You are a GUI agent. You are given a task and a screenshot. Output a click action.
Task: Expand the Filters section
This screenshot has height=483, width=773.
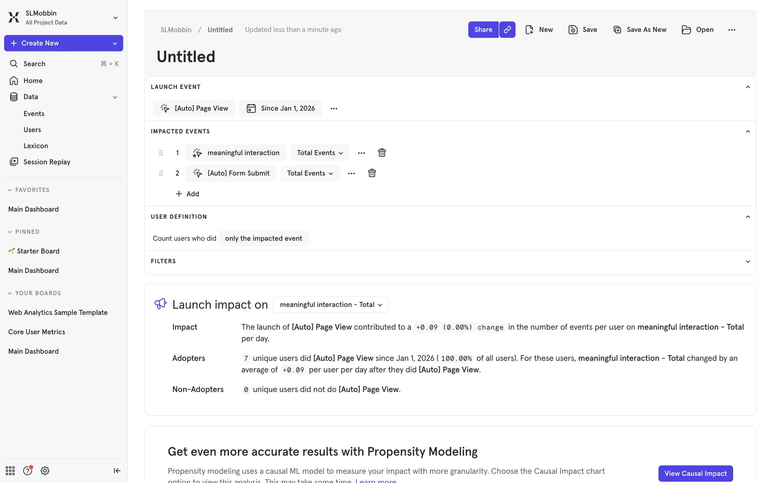coord(748,261)
